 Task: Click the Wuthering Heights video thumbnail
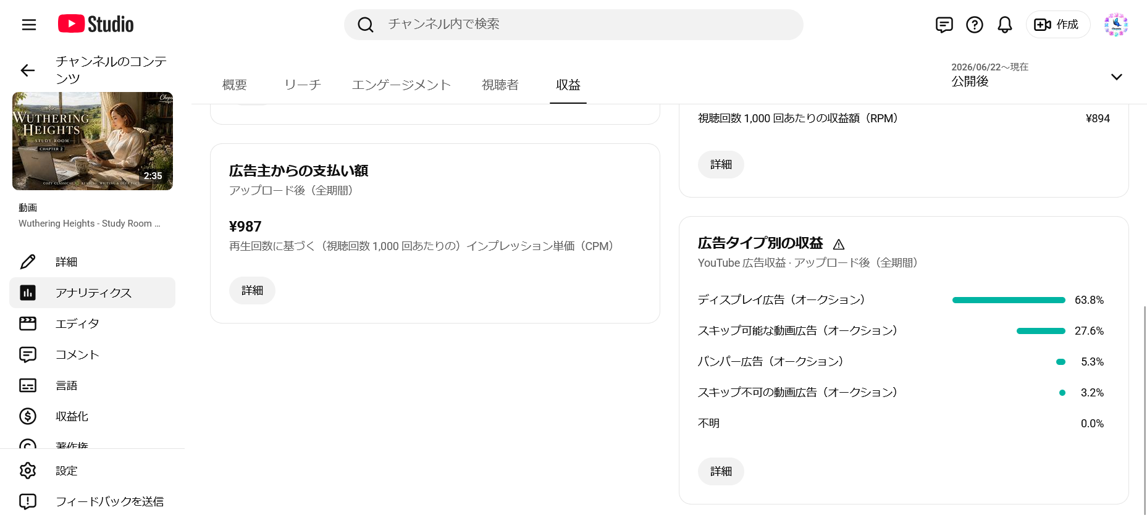pyautogui.click(x=93, y=141)
